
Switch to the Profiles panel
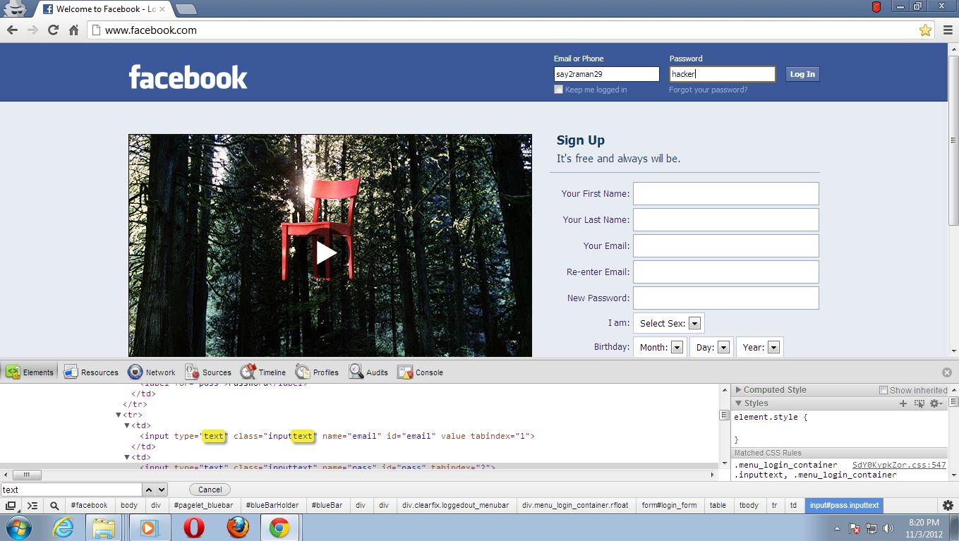(x=318, y=372)
